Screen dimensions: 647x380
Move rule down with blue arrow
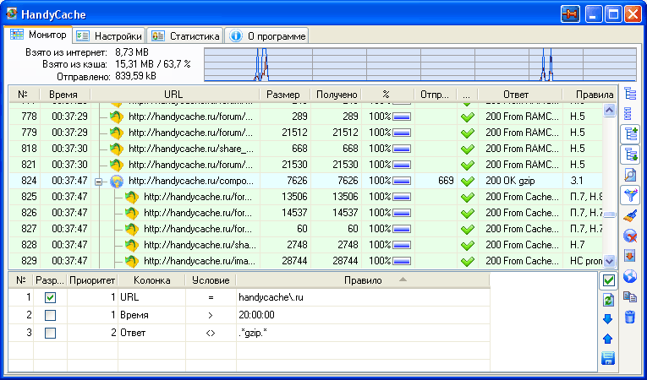tap(608, 319)
